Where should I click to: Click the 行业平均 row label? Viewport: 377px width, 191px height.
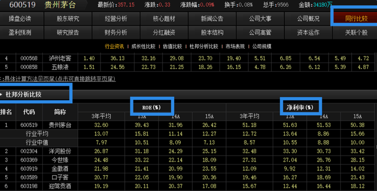point(37,134)
